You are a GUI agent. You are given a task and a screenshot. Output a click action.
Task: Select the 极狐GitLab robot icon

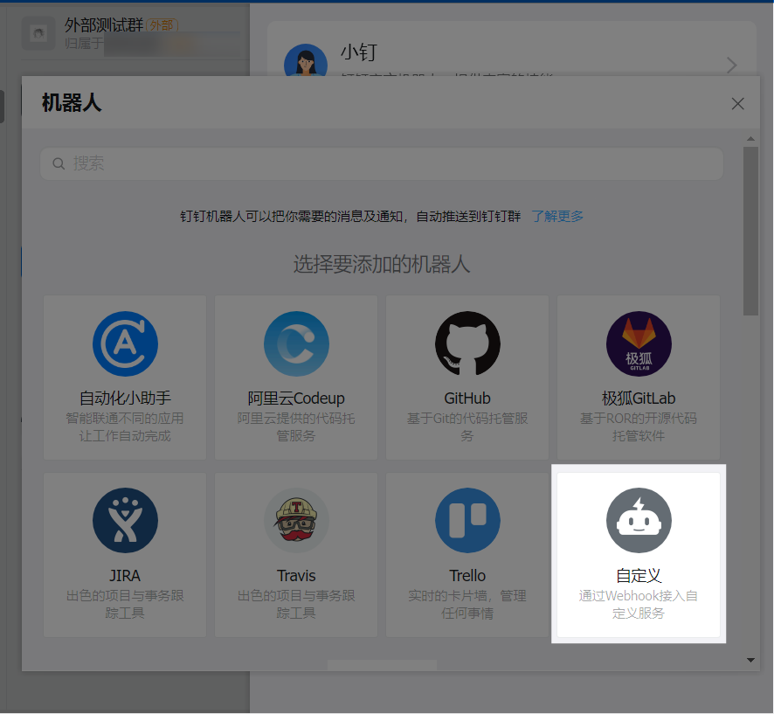pos(639,343)
